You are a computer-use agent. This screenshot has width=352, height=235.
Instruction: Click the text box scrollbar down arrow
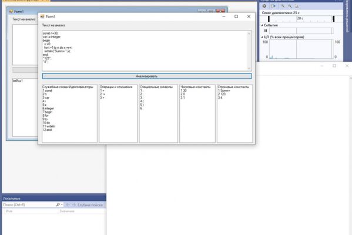pyautogui.click(x=249, y=69)
